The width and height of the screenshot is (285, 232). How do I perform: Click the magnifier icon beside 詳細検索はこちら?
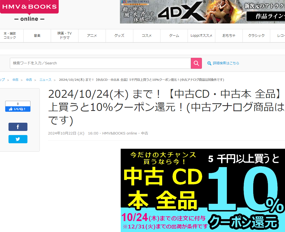209,63
